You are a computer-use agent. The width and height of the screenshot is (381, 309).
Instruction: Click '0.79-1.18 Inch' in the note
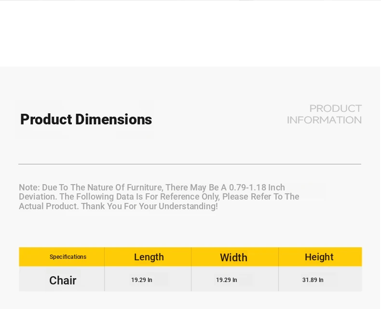click(x=257, y=188)
